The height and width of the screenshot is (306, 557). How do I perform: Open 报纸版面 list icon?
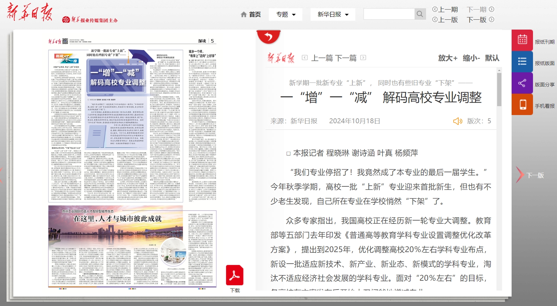(522, 61)
